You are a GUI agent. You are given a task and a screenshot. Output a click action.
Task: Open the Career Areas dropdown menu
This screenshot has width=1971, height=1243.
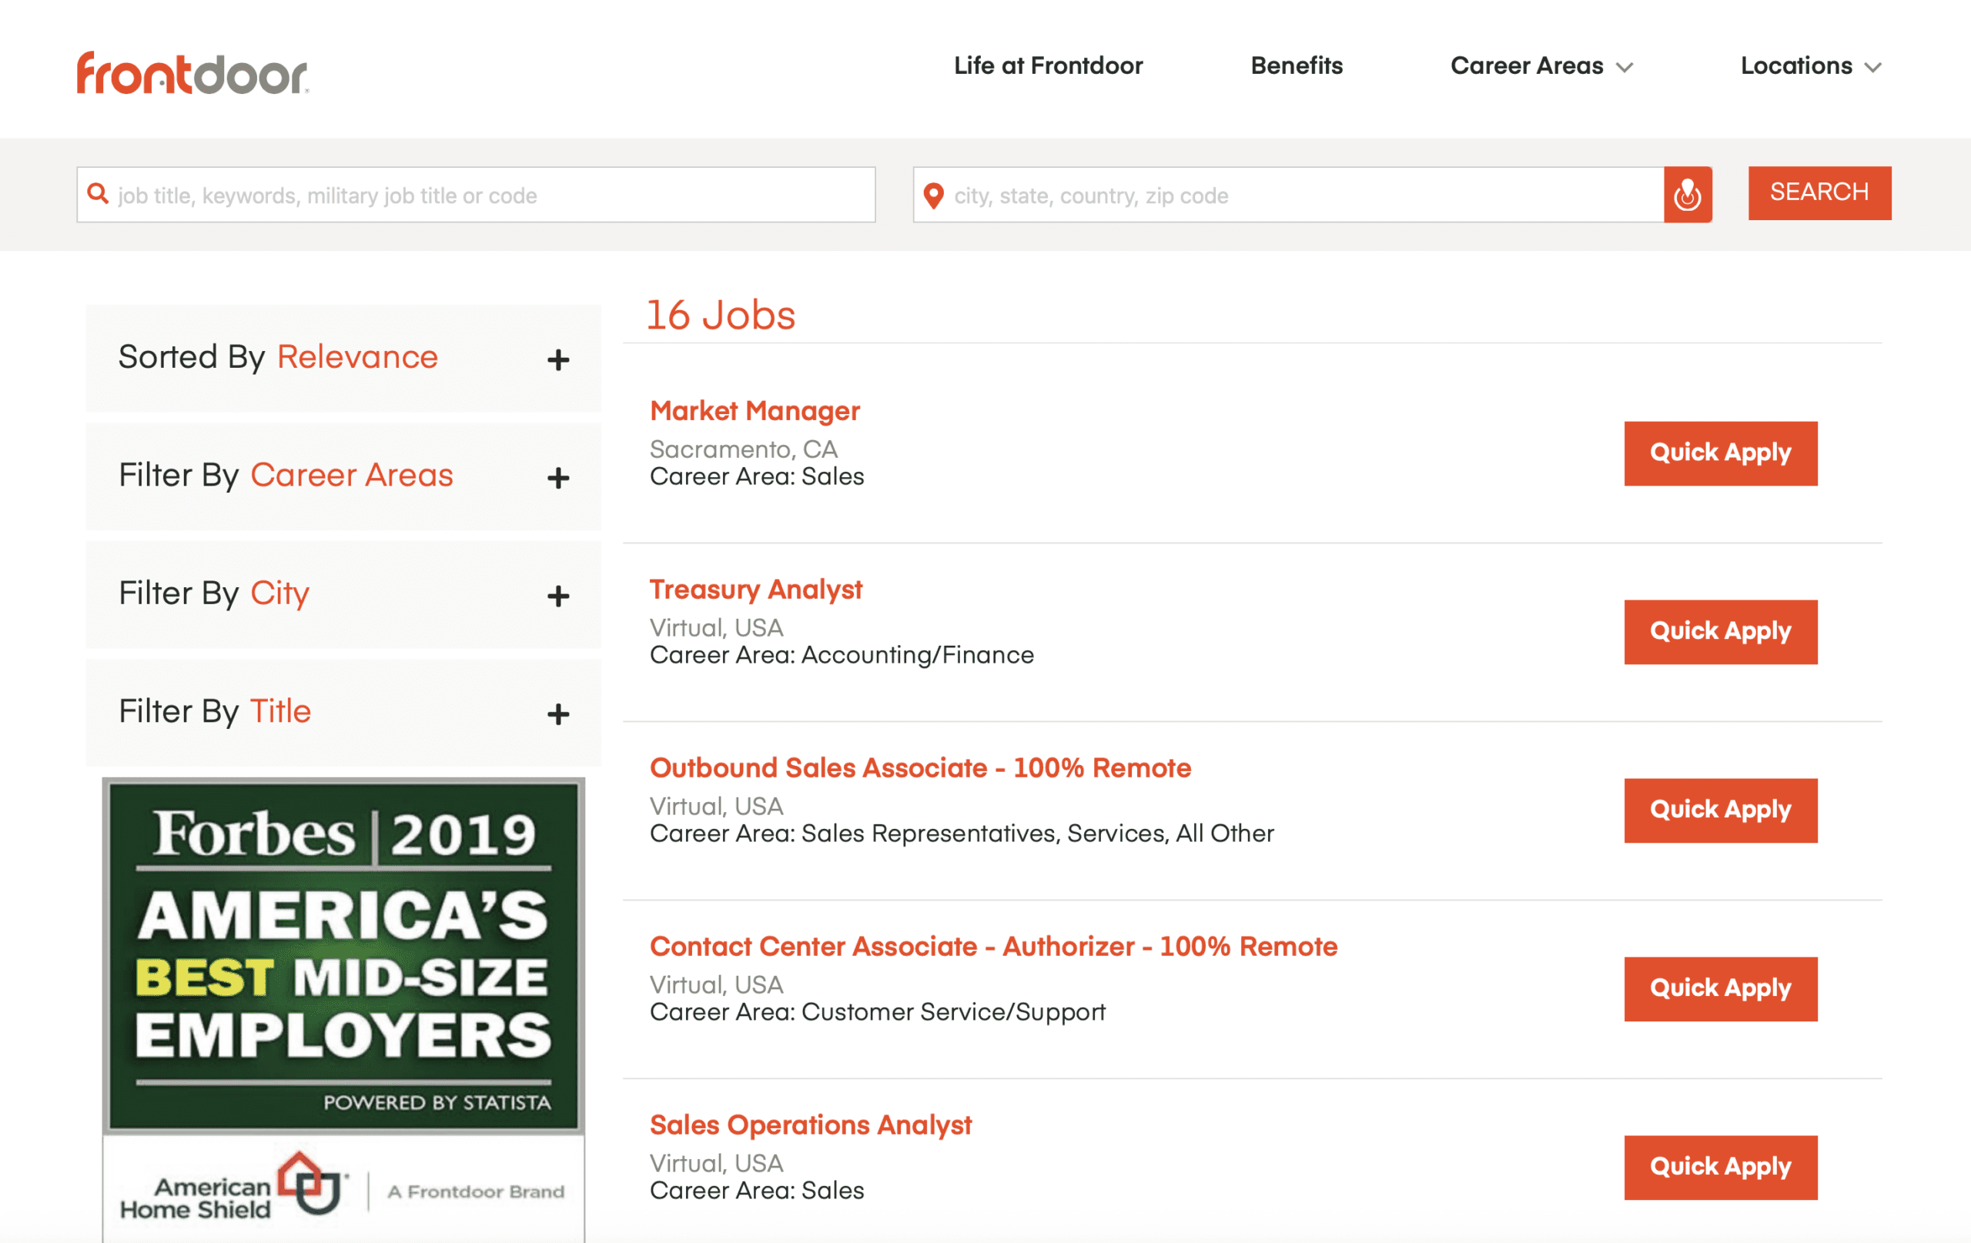[1541, 66]
